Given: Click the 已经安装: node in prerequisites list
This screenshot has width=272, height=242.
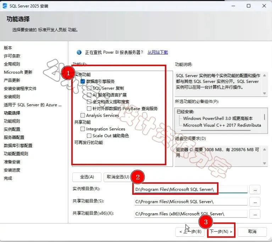Looking at the screenshot, I should [x=185, y=112].
